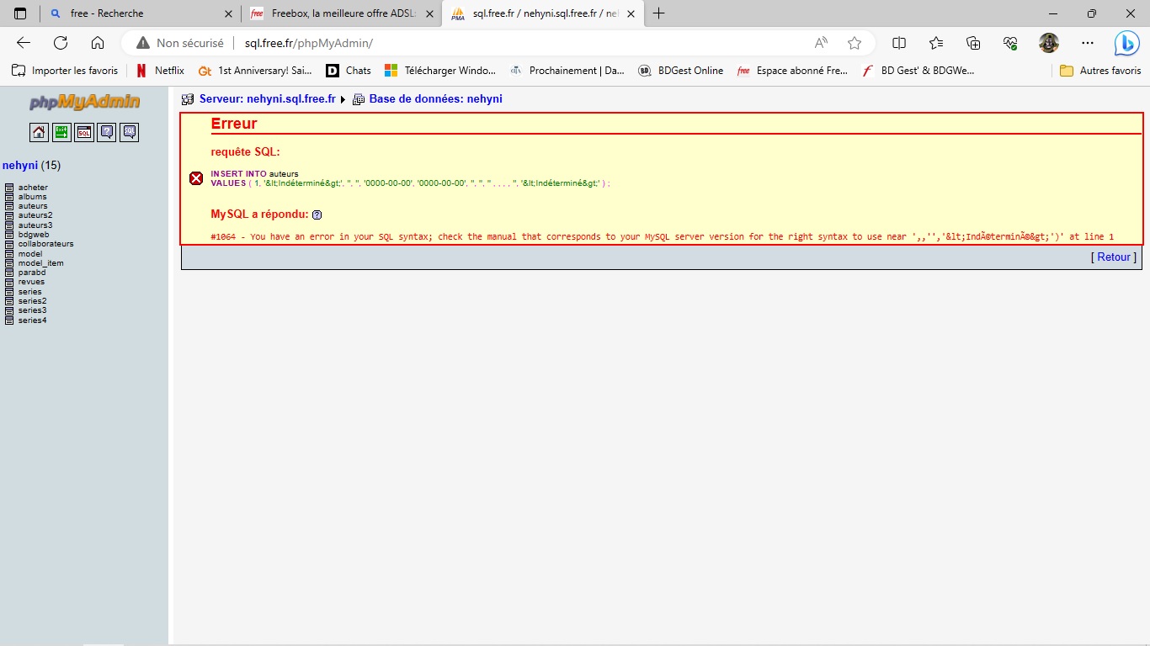
Task: Click the green Exit logout icon
Action: (61, 132)
